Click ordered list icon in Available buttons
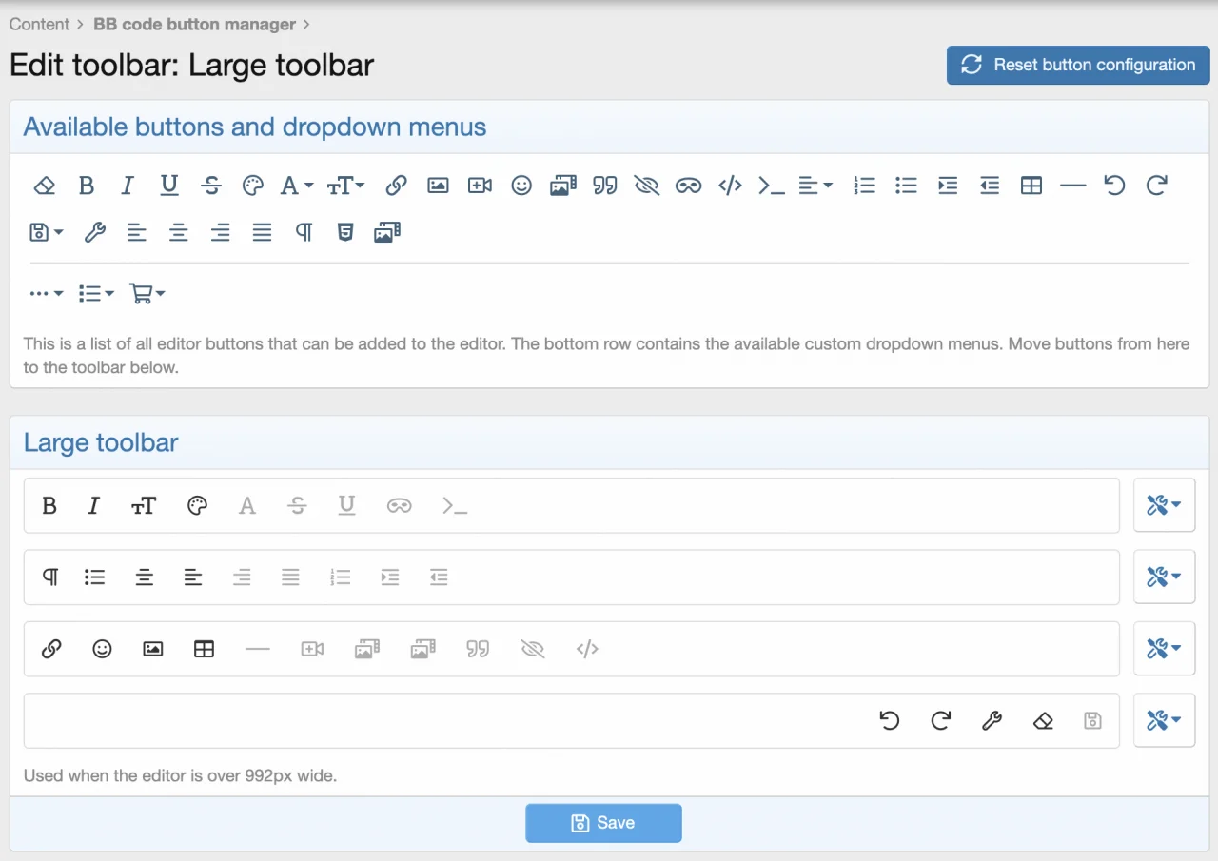1218x861 pixels. (x=864, y=186)
